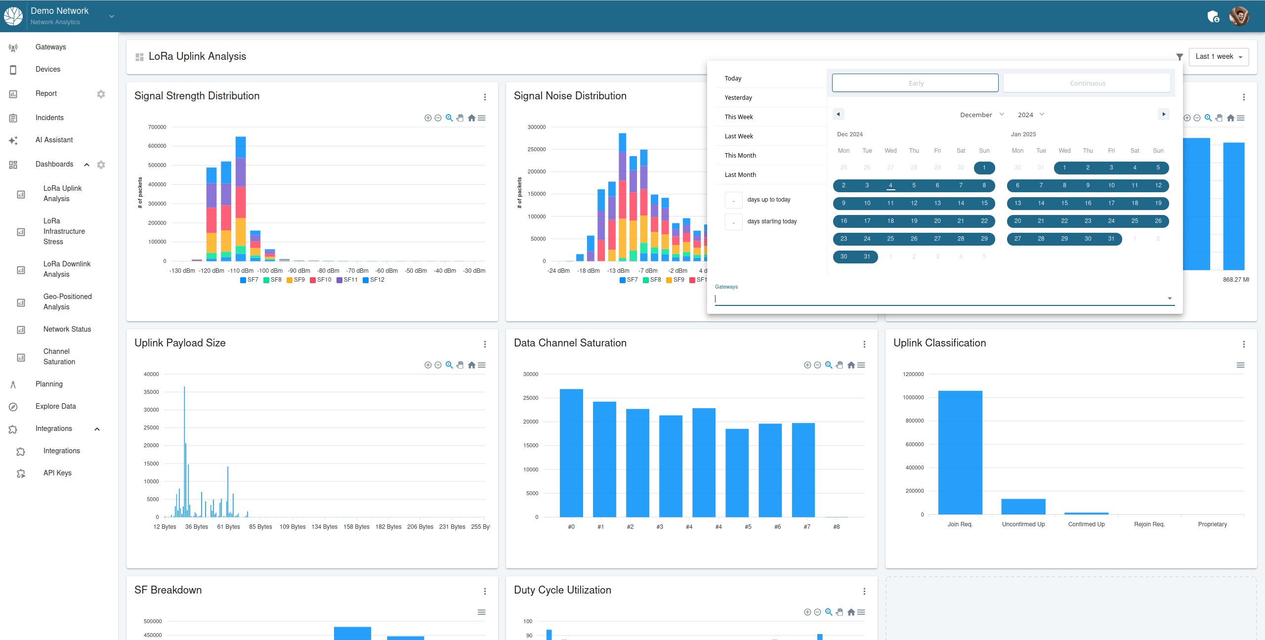1265x640 pixels.
Task: Select the Last Month preset
Action: (x=740, y=174)
